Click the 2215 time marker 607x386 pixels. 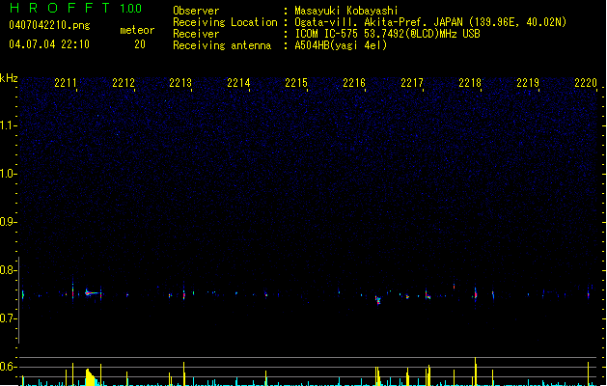tap(296, 83)
